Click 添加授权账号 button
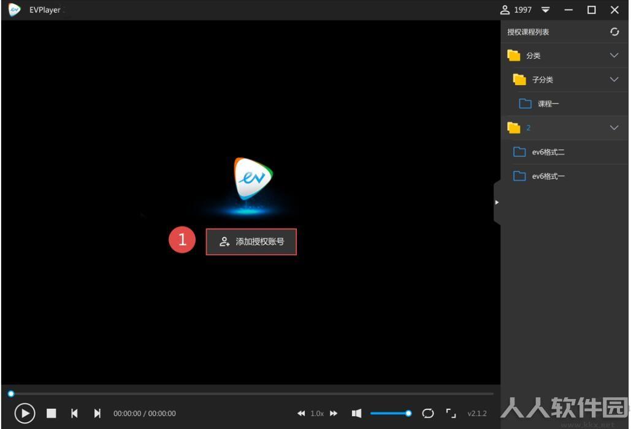 coord(251,242)
